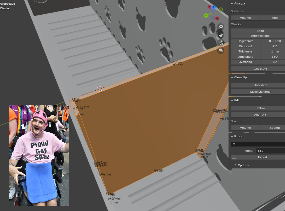Collapse the Clean Up panel
The image size is (285, 211).
(232, 77)
